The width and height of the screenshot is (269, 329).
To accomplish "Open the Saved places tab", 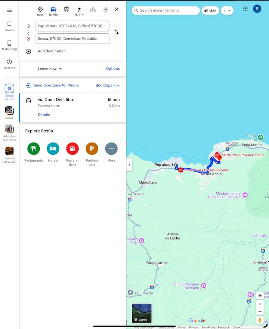I will coord(9,26).
